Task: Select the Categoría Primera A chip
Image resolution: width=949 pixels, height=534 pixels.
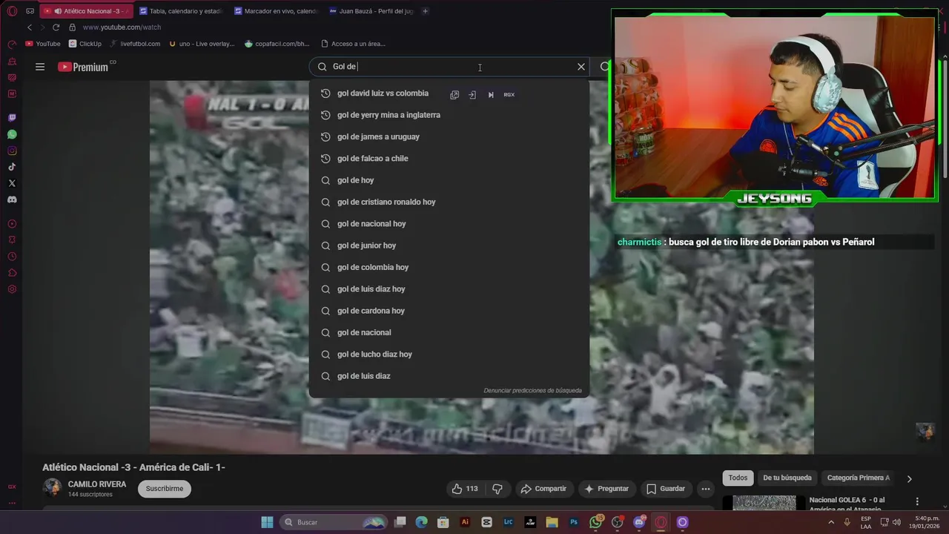Action: (x=859, y=478)
